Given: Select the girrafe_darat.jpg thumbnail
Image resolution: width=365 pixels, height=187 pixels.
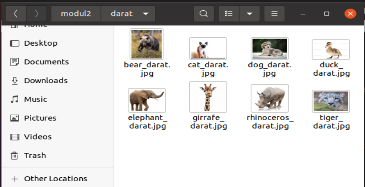Looking at the screenshot, I should tap(208, 97).
